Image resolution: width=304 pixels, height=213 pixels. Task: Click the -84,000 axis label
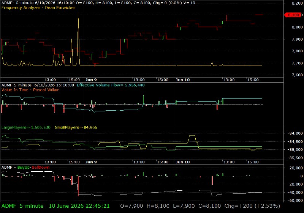295,133
